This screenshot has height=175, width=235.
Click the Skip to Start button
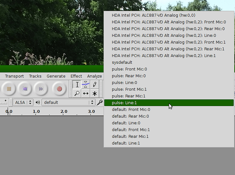25,89
